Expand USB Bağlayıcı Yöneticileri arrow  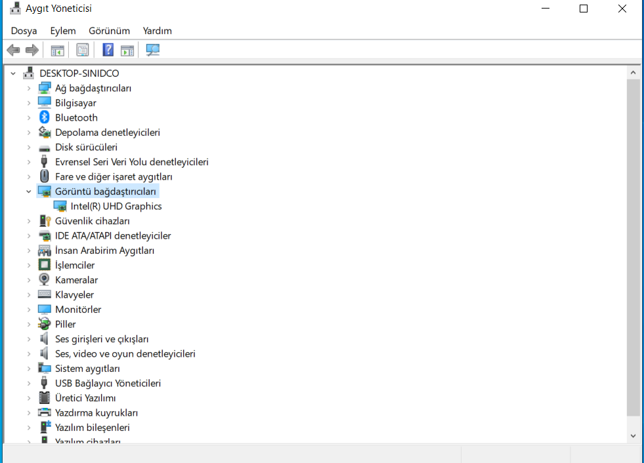pyautogui.click(x=29, y=384)
